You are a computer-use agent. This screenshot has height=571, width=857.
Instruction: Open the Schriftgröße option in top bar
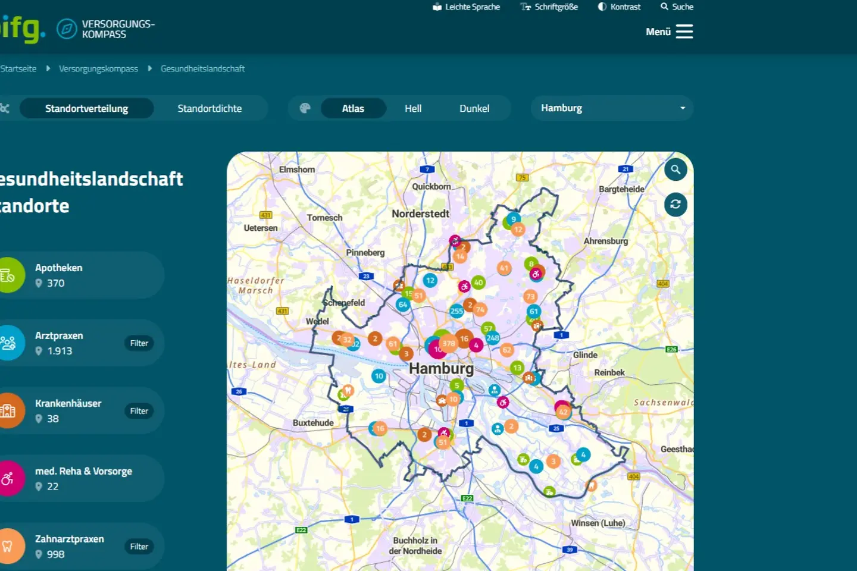coord(549,7)
